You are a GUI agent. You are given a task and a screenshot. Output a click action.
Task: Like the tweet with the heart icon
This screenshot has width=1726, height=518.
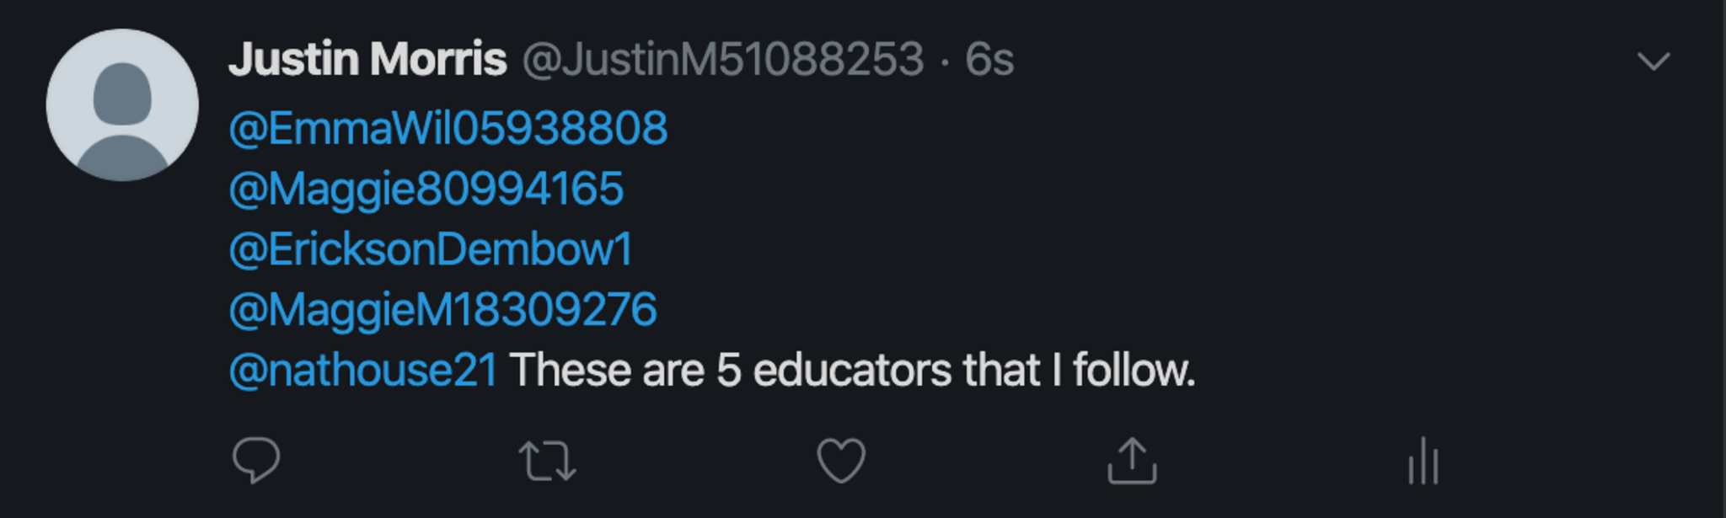click(841, 462)
